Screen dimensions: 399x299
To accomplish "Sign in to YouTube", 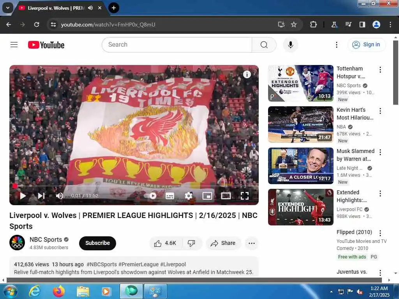I will [367, 44].
